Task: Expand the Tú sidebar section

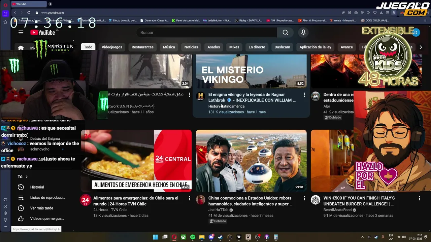Action: pyautogui.click(x=23, y=176)
